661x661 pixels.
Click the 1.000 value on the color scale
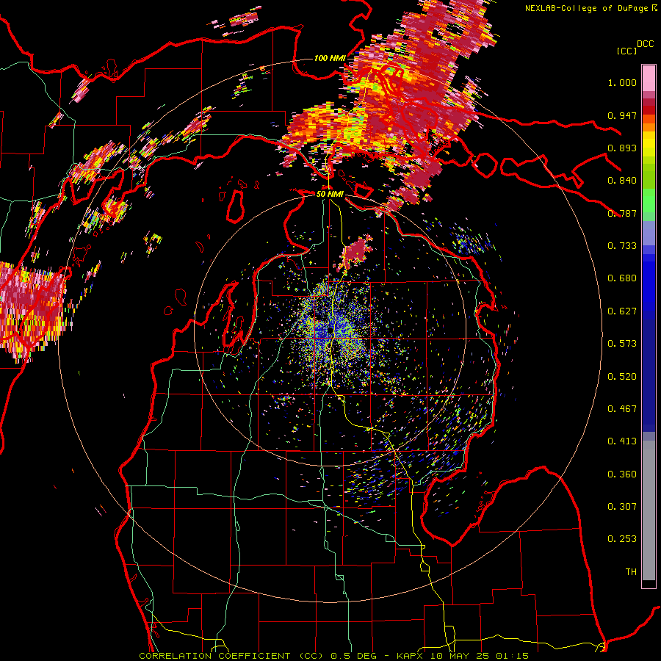point(622,82)
